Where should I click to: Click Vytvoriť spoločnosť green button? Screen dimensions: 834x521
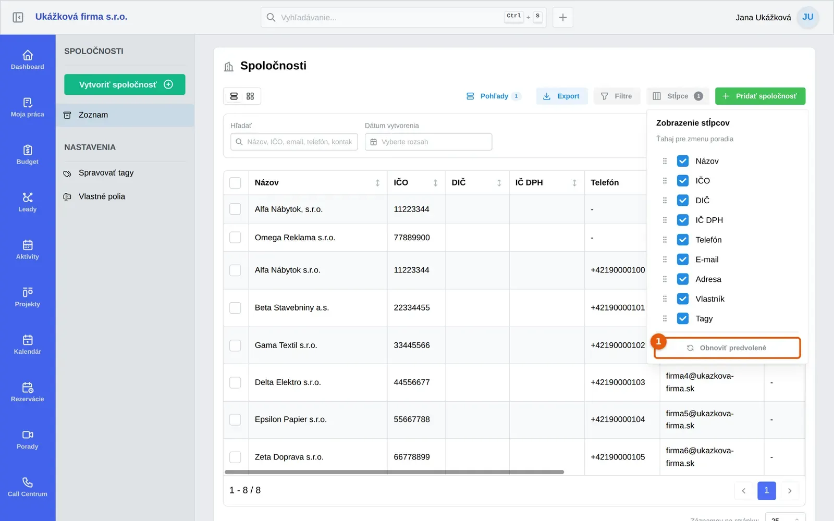[125, 84]
